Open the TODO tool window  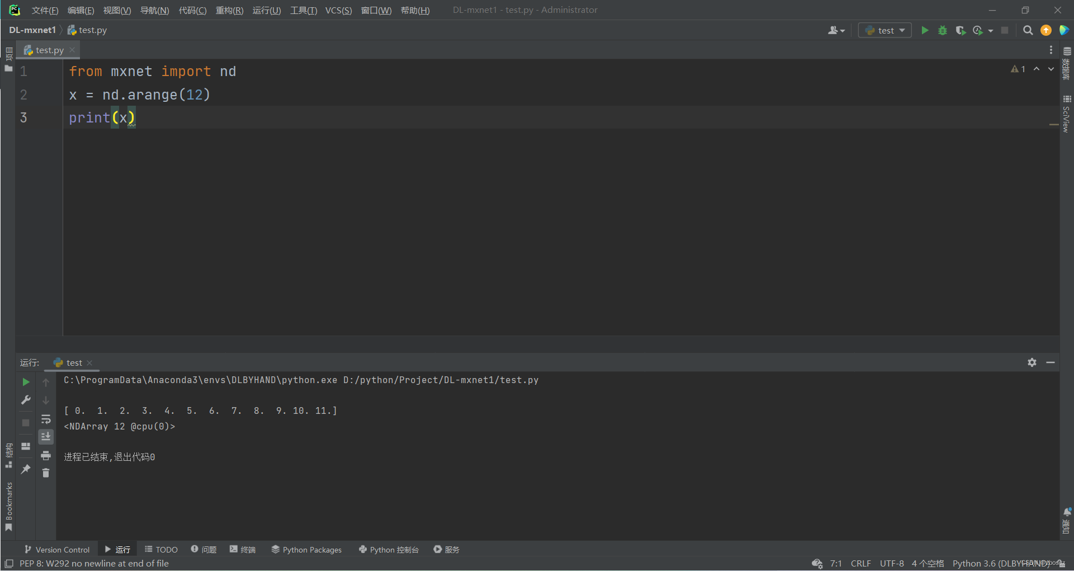point(161,550)
